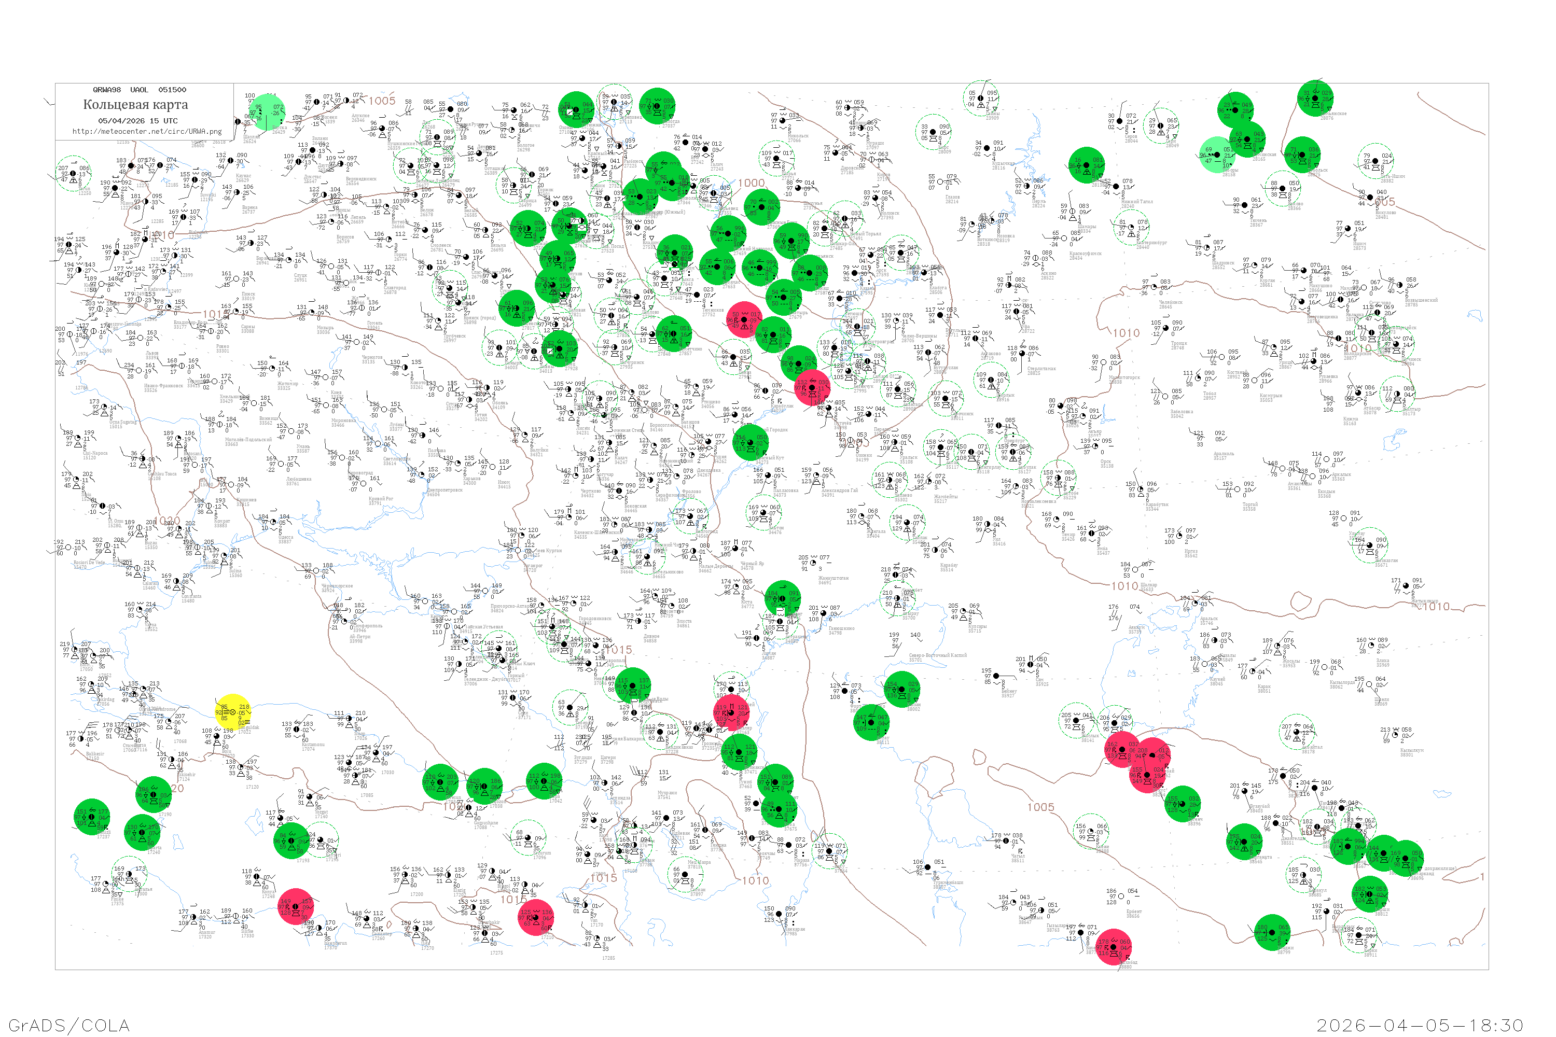Click the 1020 isobar label at left
This screenshot has height=1037, width=1556.
click(x=166, y=521)
